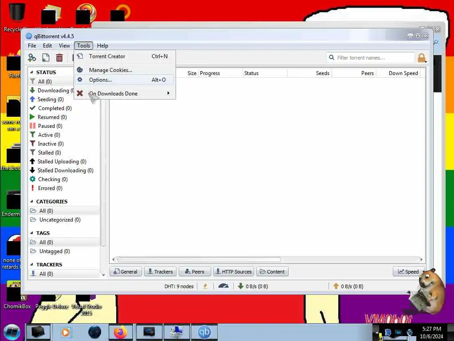The image size is (454, 341).
Task: Click DHT: 9 nodes status text
Action: (179, 286)
